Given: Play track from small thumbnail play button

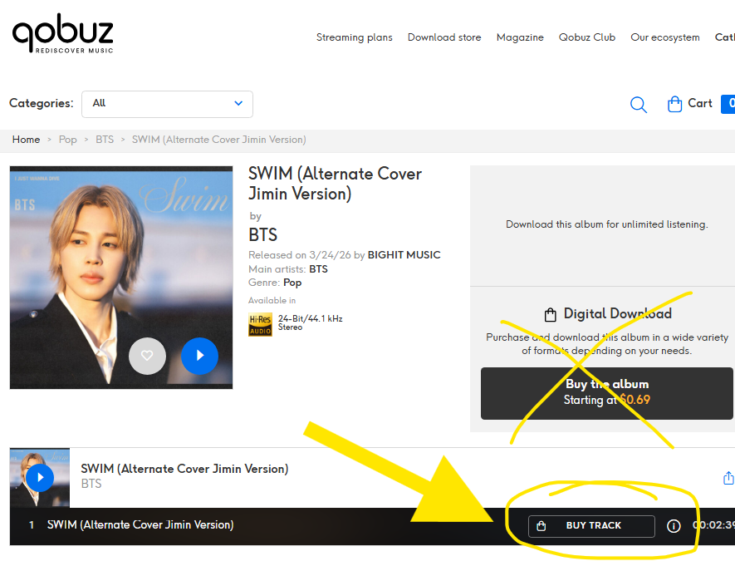Looking at the screenshot, I should 40,478.
